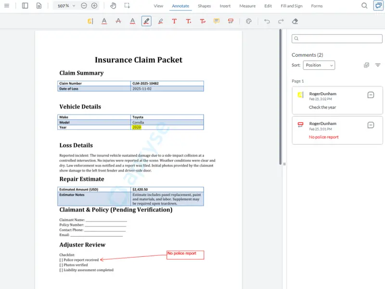Click claim number CLM-2025-10482 cell
This screenshot has height=289, width=385.
click(x=167, y=83)
